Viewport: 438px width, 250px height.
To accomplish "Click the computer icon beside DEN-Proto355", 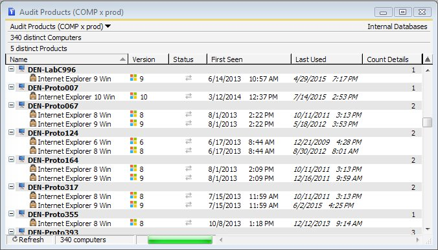I will pos(21,214).
